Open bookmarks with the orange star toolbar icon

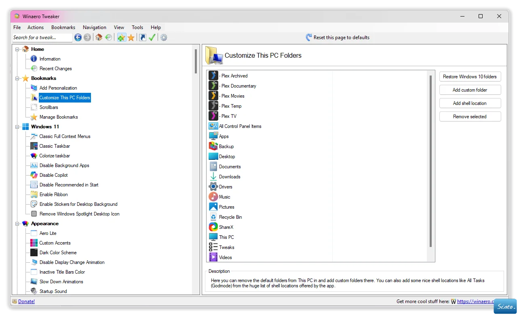(131, 38)
